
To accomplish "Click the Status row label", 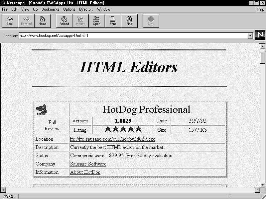I will click(x=42, y=156).
